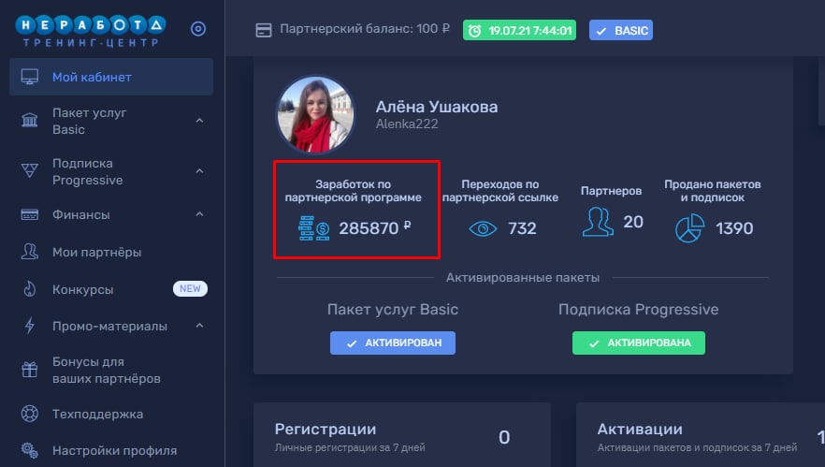Click the Подписка Progressive heading in the card
Screen dimensions: 825x467
tap(639, 309)
